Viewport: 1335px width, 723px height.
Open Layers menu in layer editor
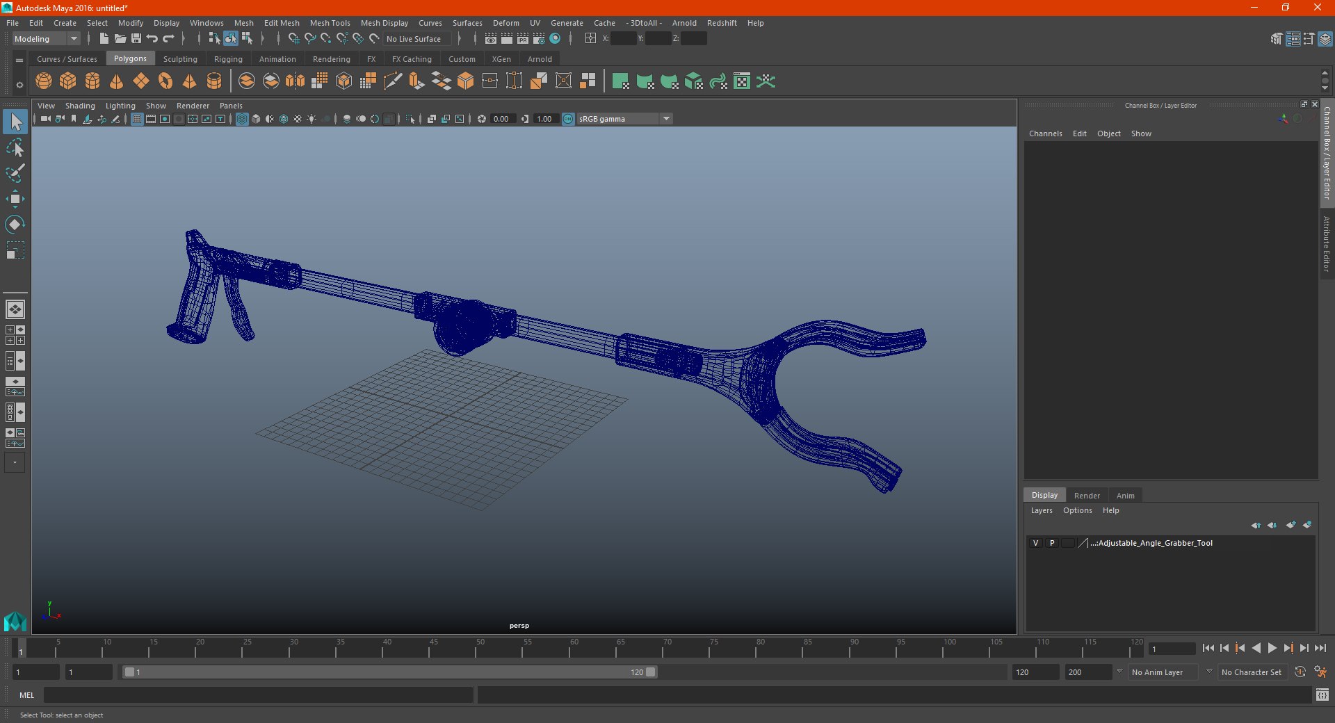click(1042, 510)
